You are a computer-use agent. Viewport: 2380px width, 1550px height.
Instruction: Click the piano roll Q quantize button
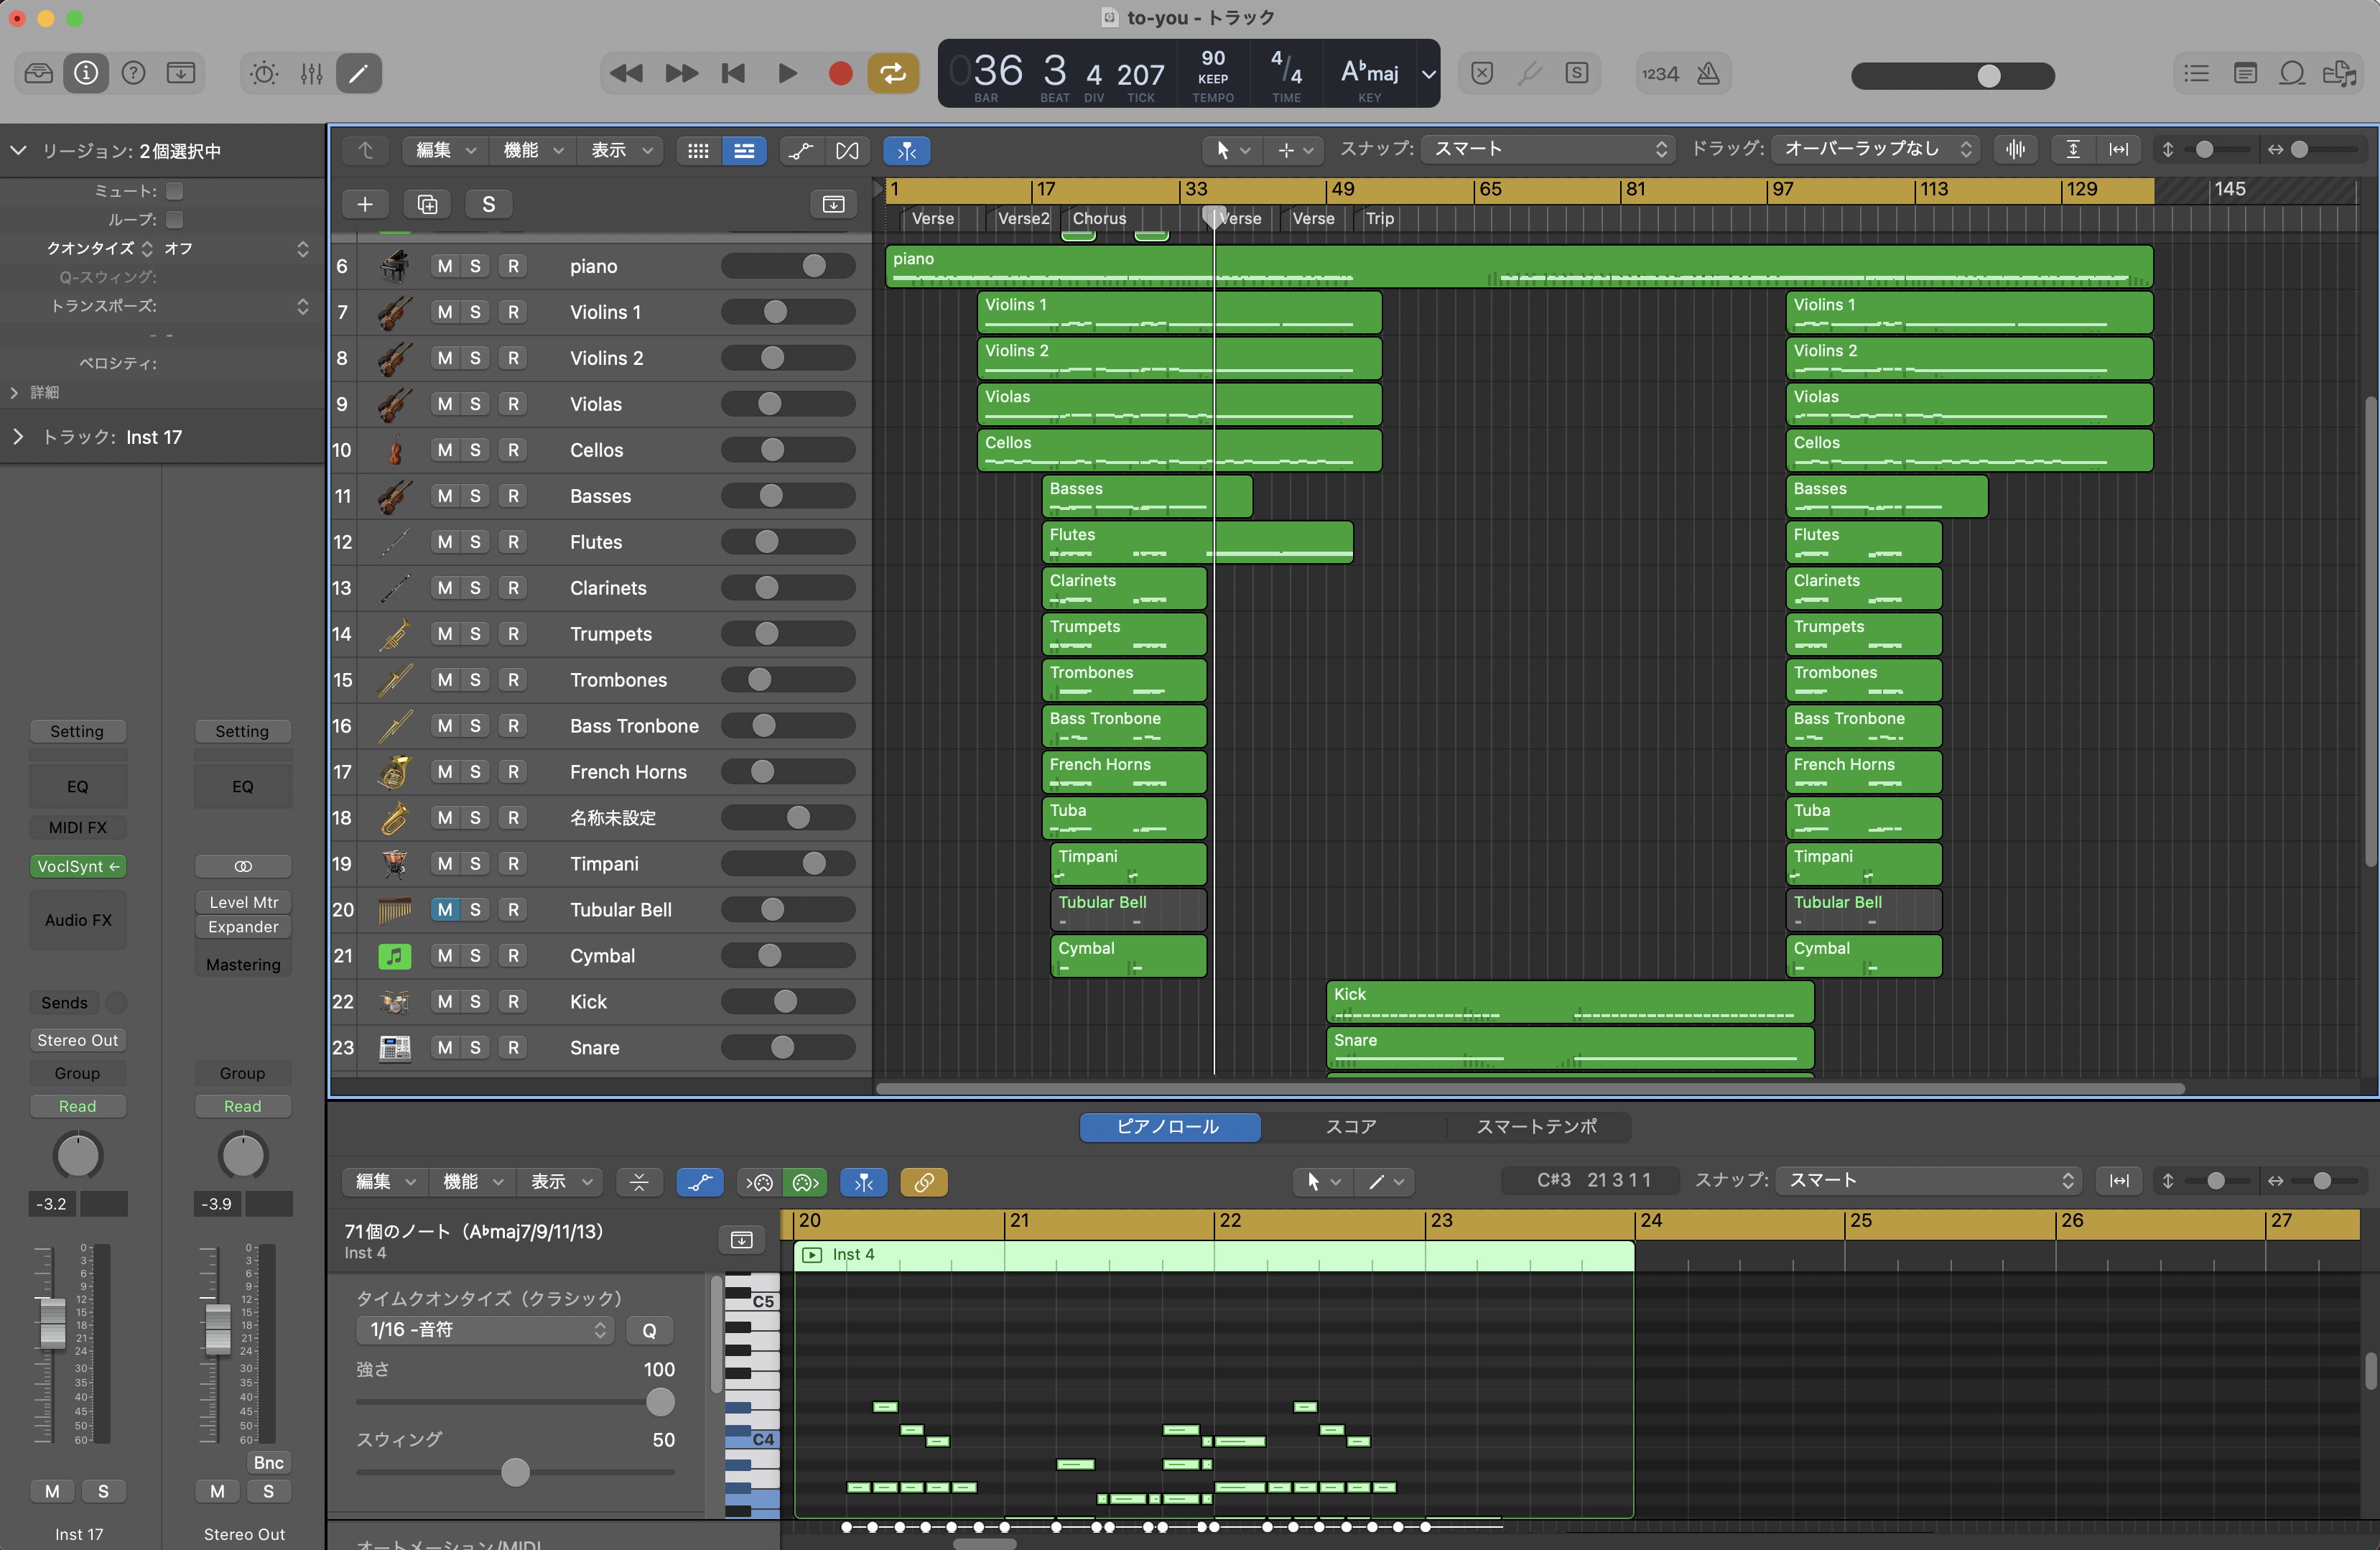[x=649, y=1331]
